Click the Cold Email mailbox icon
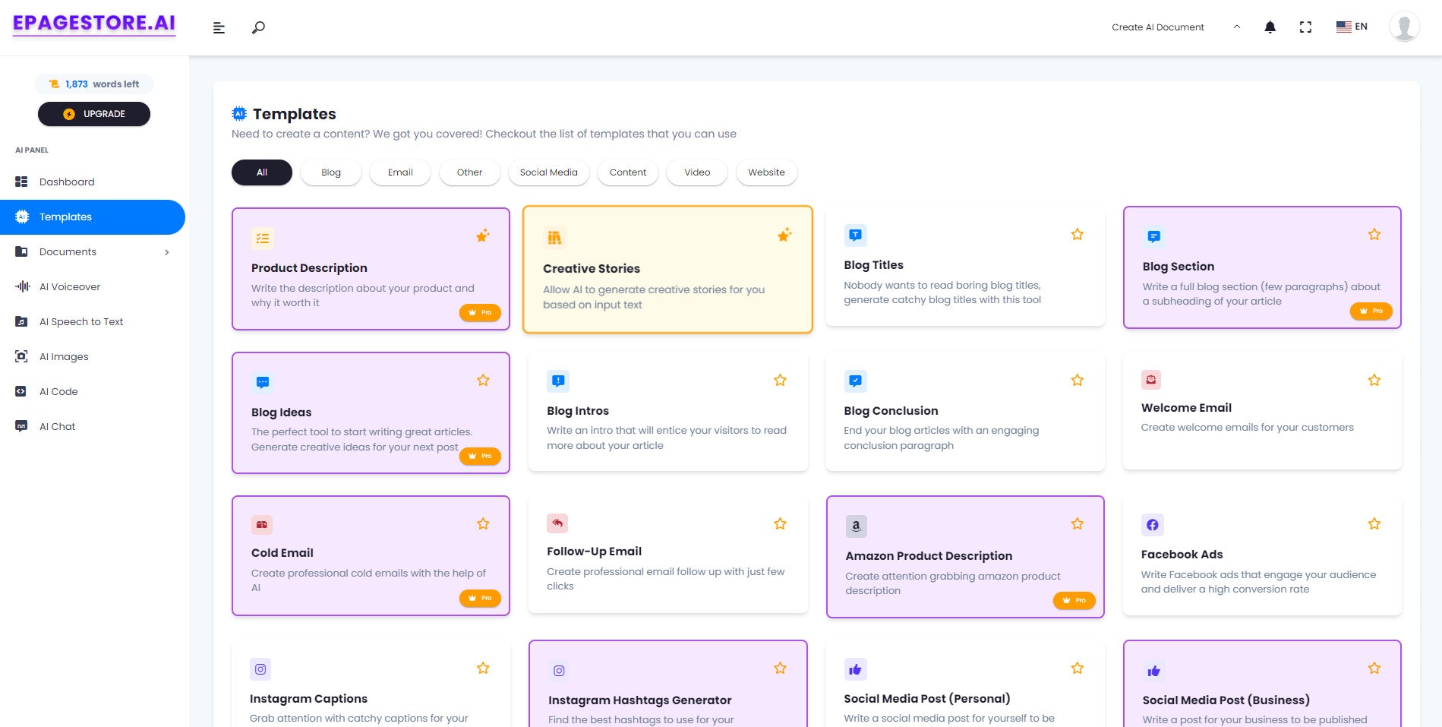This screenshot has height=727, width=1442. point(262,525)
